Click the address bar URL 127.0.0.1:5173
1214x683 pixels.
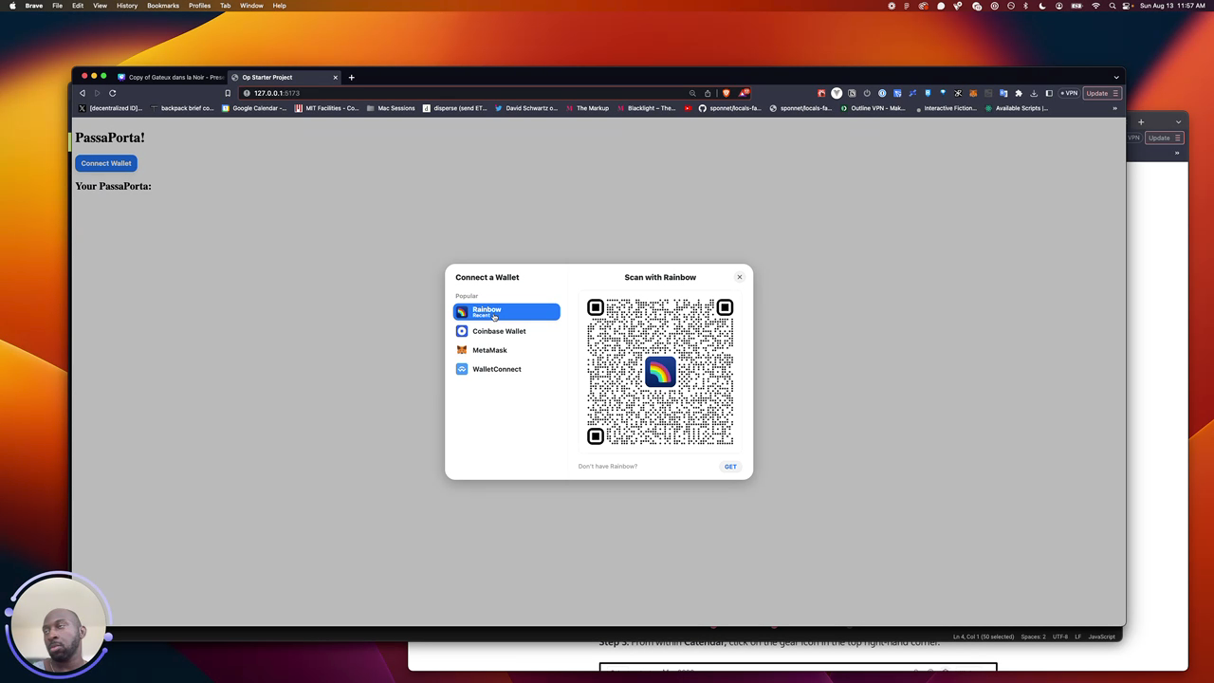pos(277,93)
